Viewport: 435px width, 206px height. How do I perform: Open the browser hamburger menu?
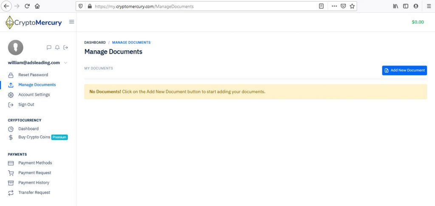429,6
